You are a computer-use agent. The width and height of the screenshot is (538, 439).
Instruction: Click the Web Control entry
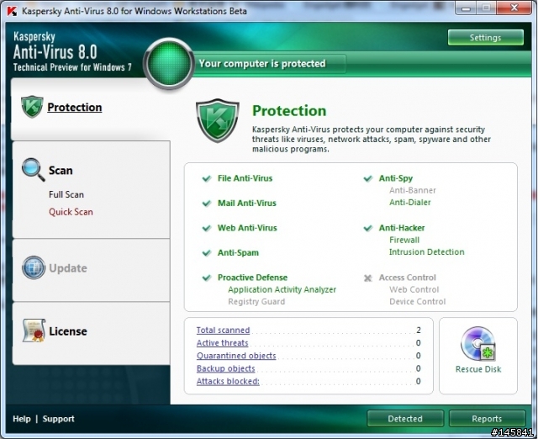point(414,289)
